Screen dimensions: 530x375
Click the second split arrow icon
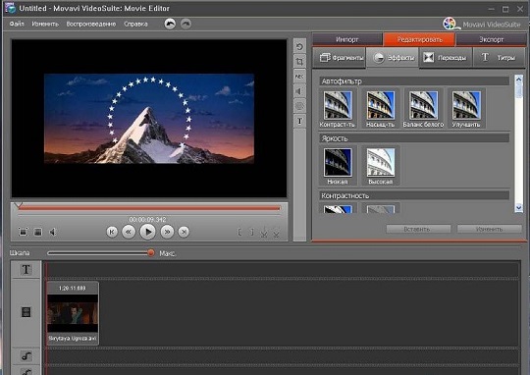(x=276, y=233)
